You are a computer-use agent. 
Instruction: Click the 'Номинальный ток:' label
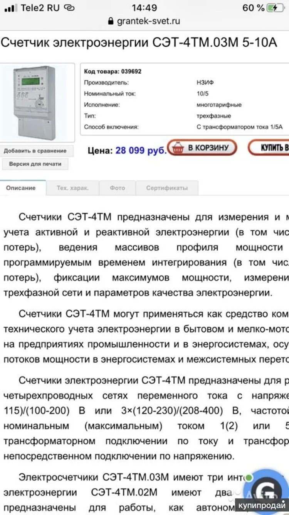pyautogui.click(x=110, y=94)
